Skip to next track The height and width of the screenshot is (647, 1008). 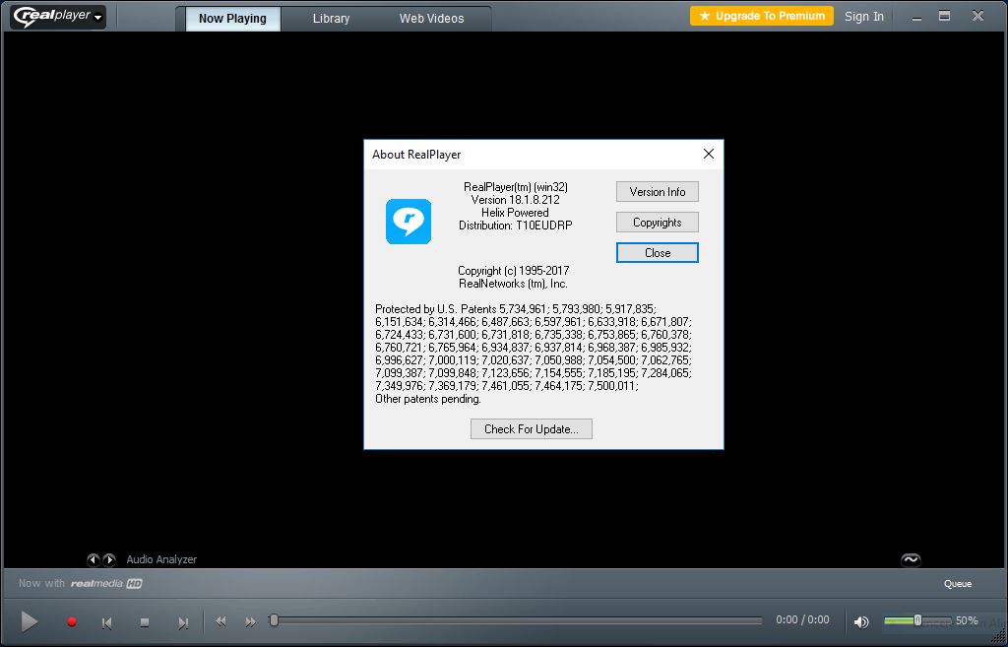point(183,622)
